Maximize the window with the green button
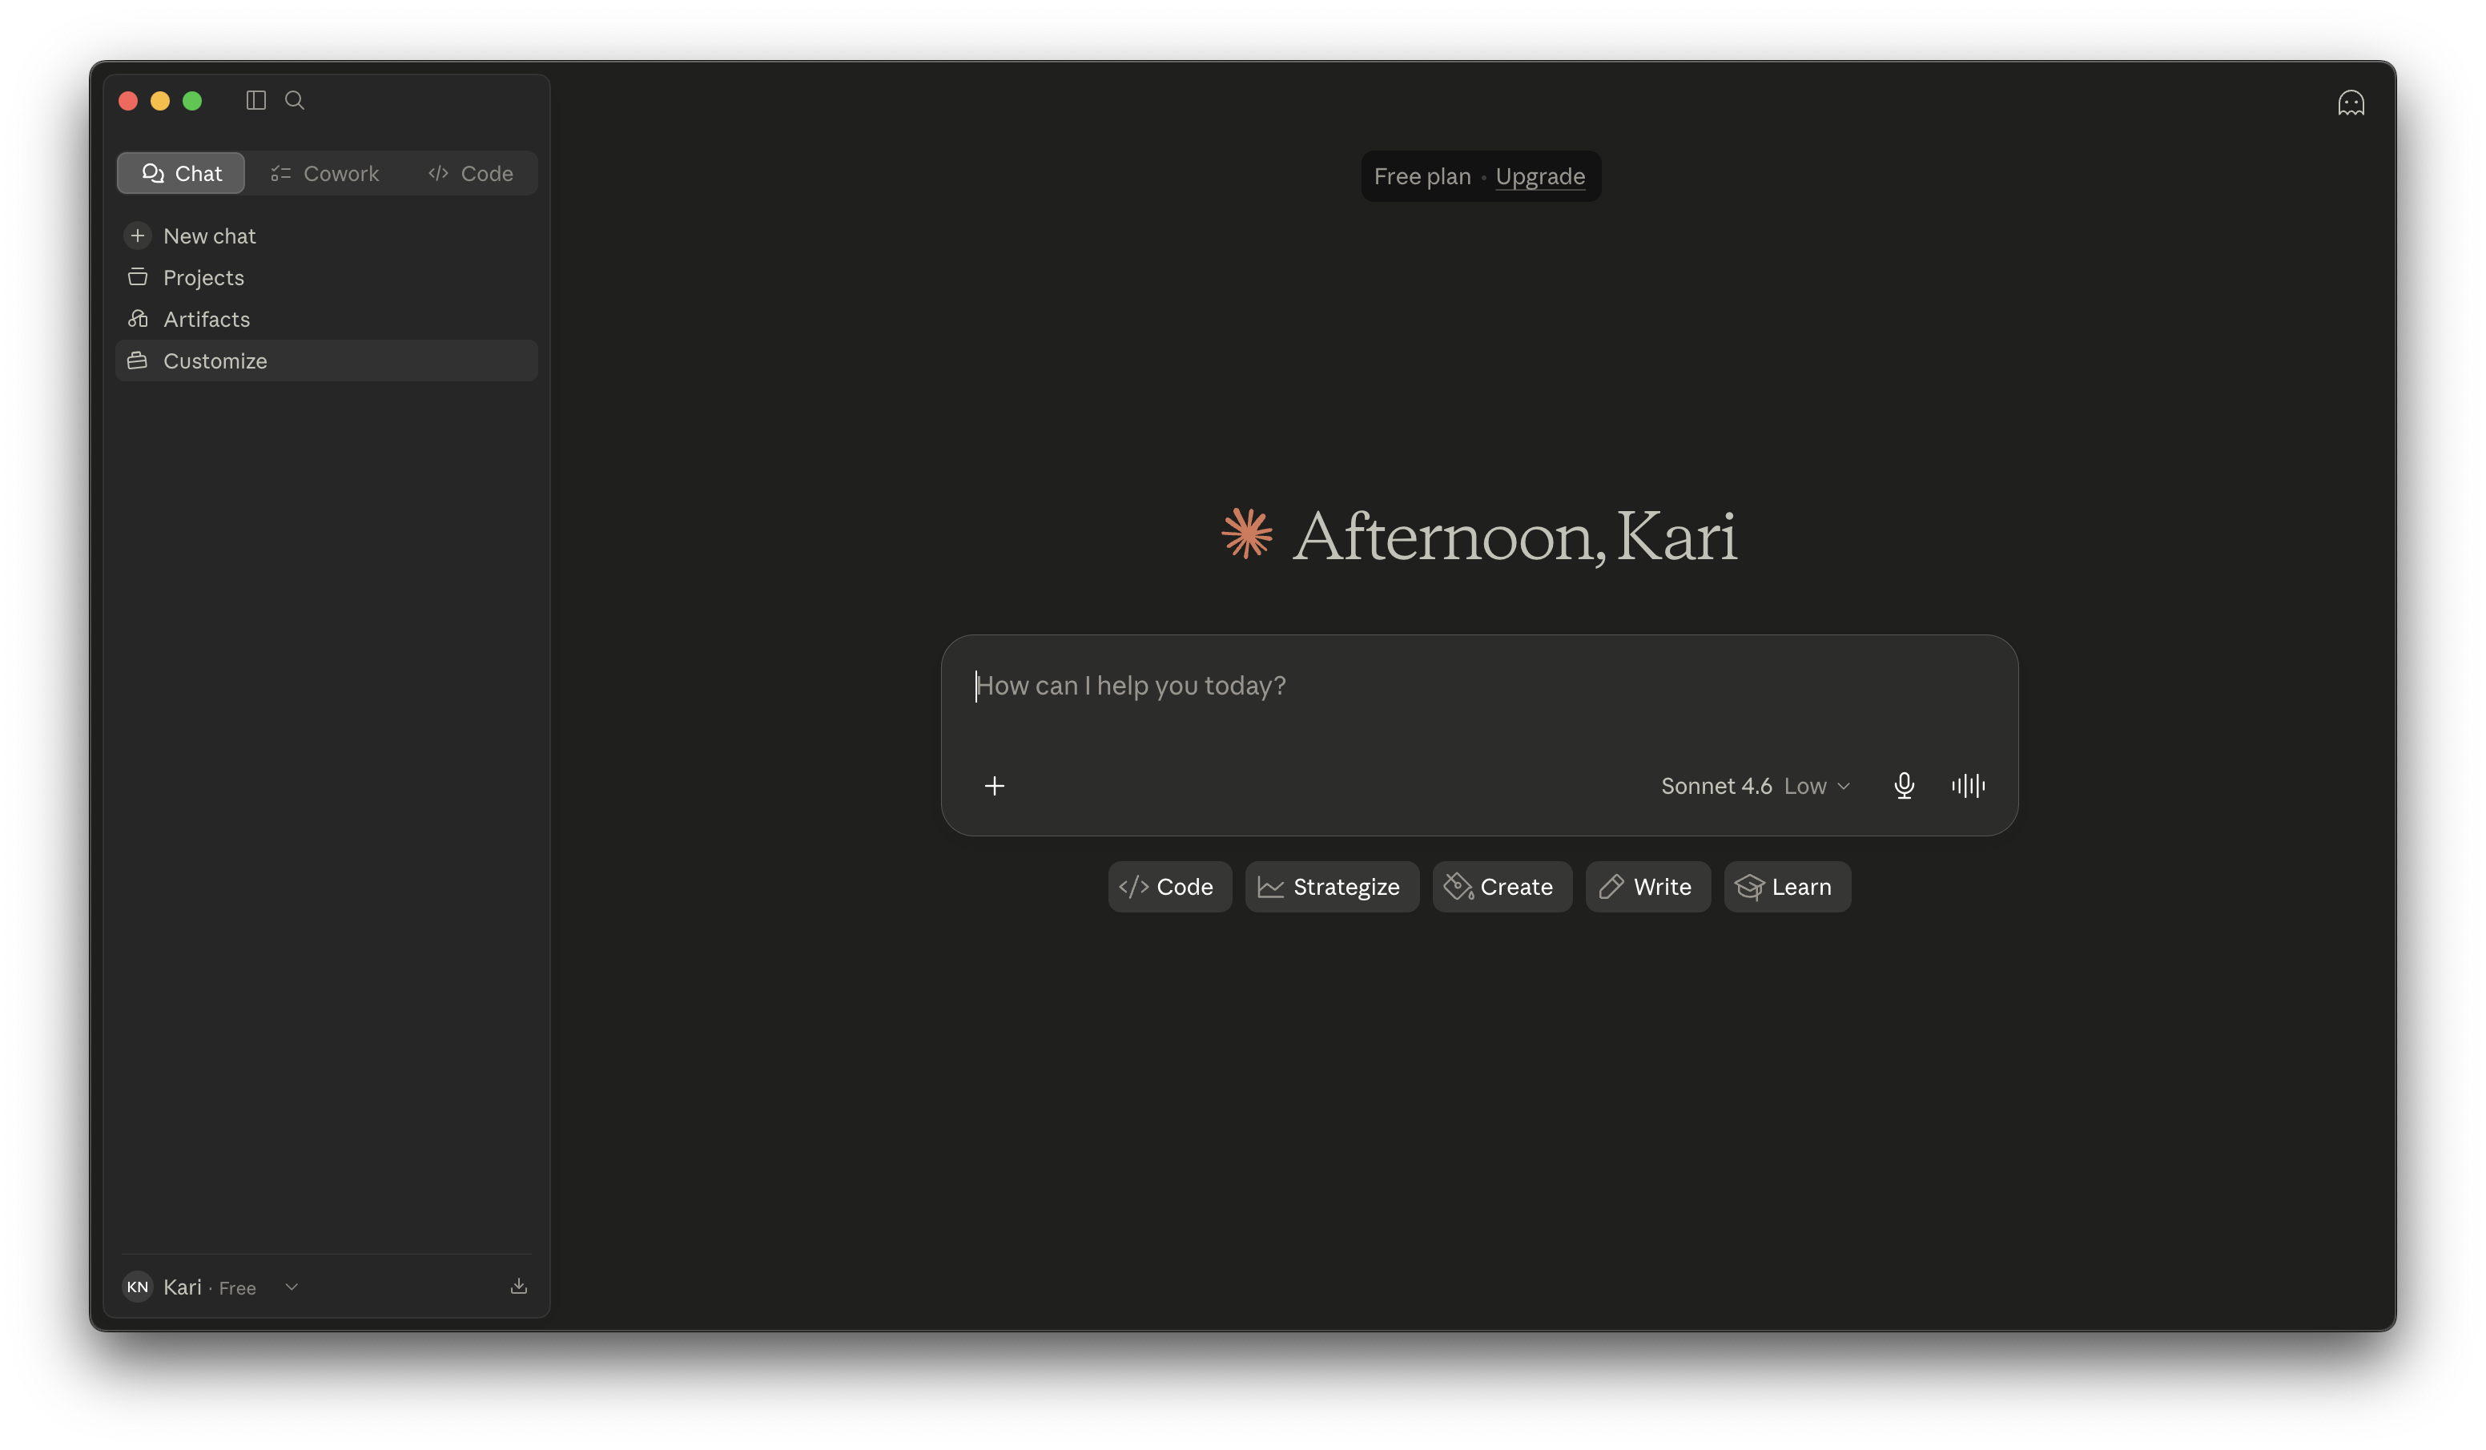Viewport: 2486px width, 1450px height. pyautogui.click(x=192, y=101)
